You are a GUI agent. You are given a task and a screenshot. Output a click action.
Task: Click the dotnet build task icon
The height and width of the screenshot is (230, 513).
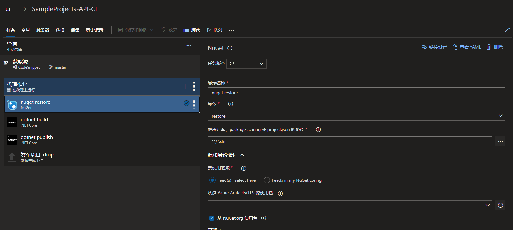[x=12, y=122]
